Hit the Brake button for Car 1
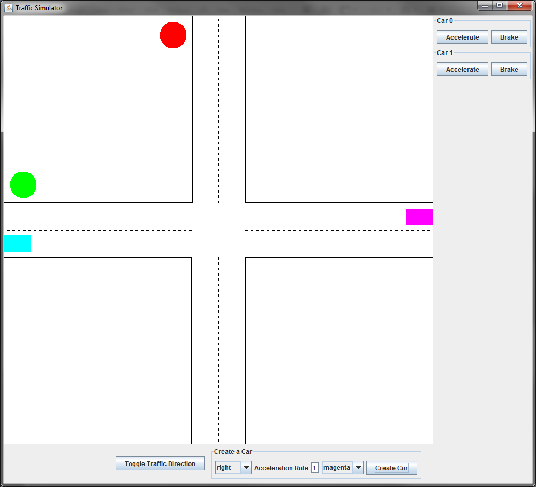 [509, 70]
